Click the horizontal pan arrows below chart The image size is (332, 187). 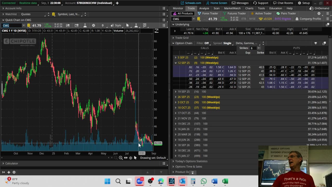126,158
